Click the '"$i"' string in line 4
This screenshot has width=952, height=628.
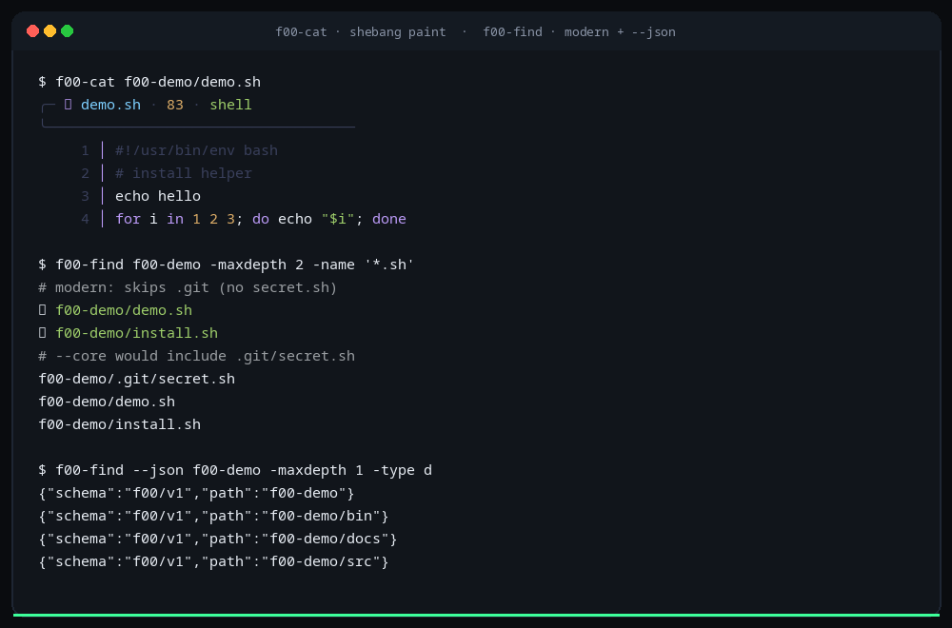tap(338, 219)
